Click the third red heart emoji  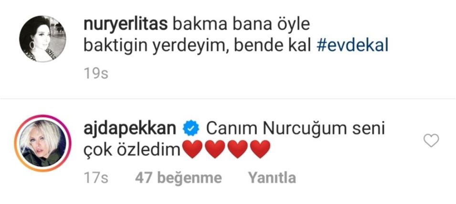(x=238, y=149)
